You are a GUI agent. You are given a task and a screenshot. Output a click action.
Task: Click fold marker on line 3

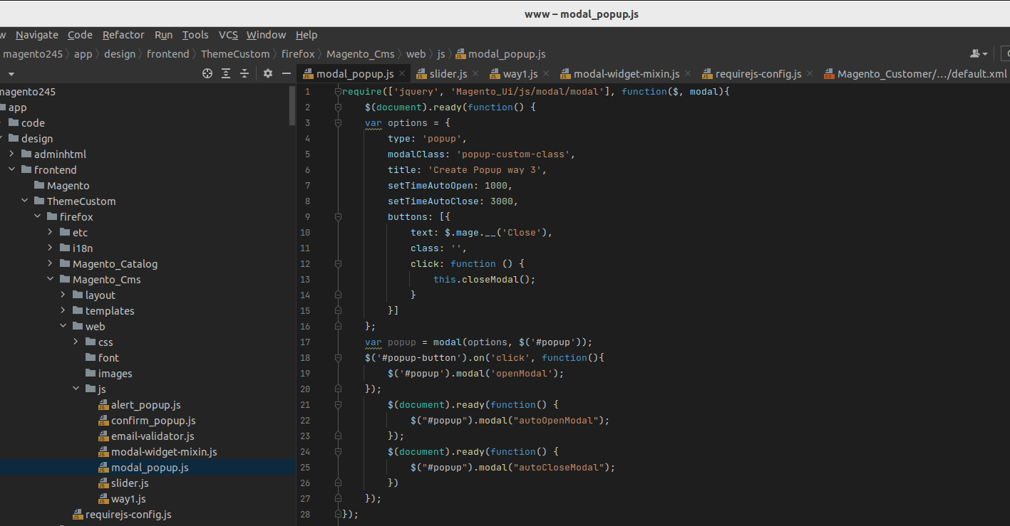tap(338, 123)
